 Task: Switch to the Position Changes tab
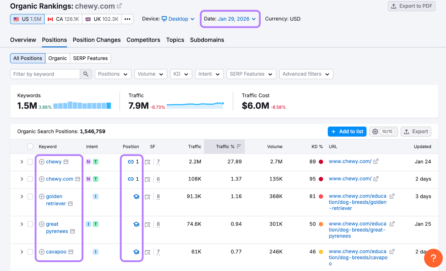pyautogui.click(x=96, y=40)
